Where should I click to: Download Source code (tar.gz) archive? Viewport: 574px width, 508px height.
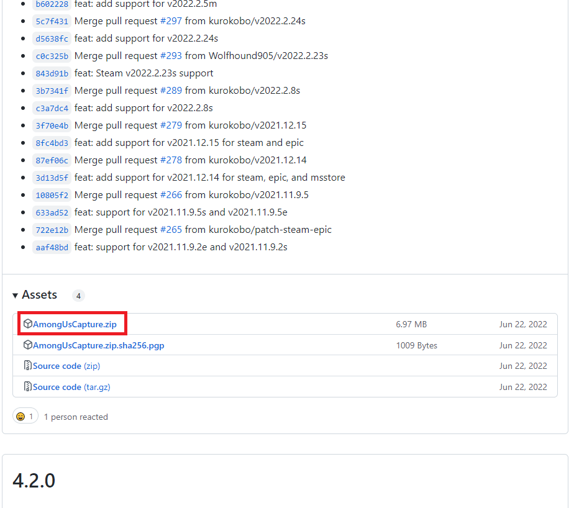[x=71, y=387]
